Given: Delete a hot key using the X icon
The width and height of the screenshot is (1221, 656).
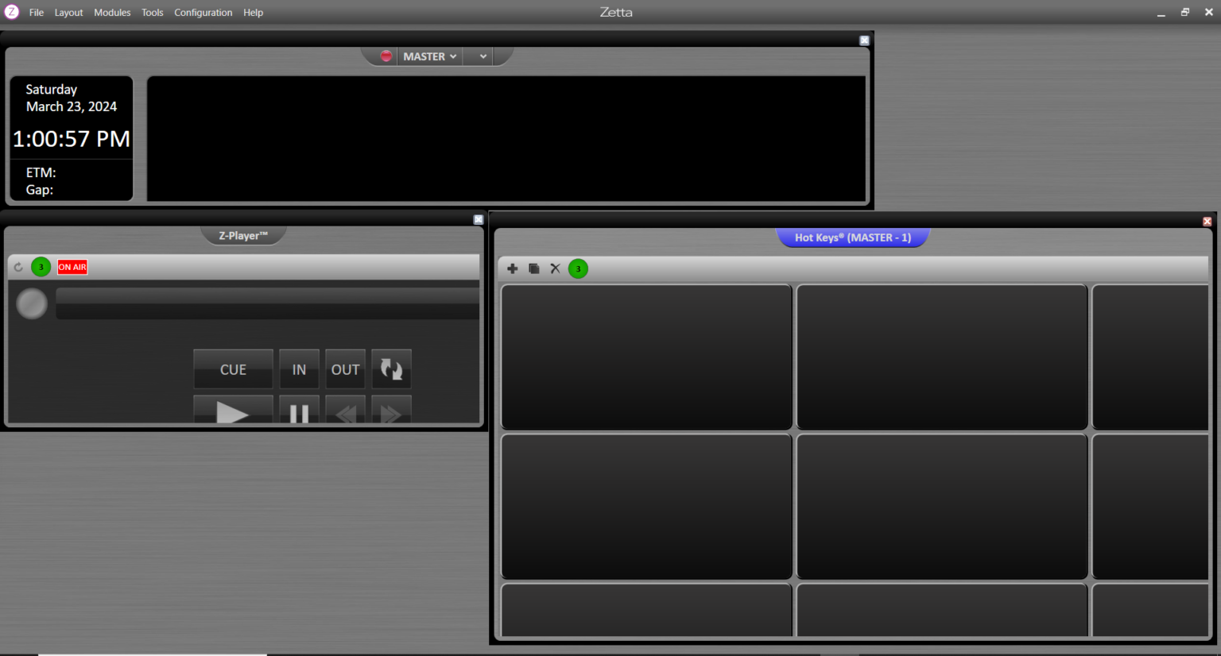Looking at the screenshot, I should point(554,268).
